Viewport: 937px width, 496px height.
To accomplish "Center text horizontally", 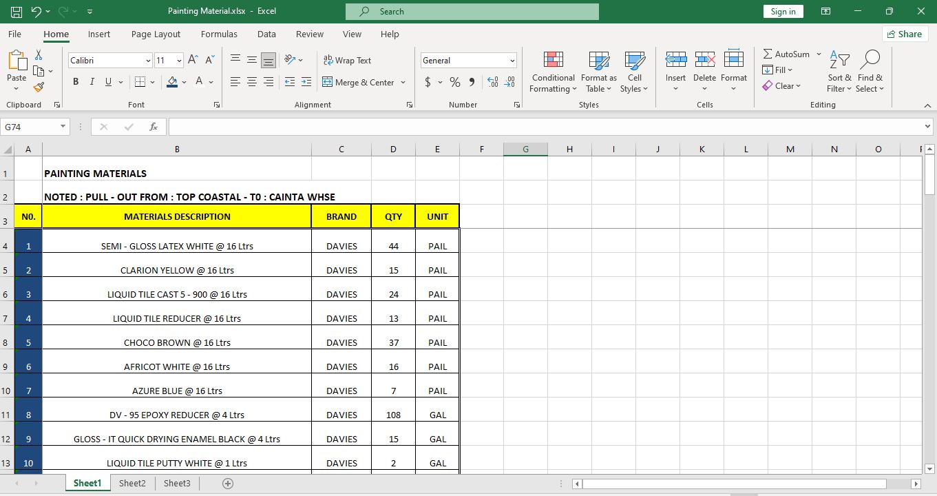I will coord(252,82).
